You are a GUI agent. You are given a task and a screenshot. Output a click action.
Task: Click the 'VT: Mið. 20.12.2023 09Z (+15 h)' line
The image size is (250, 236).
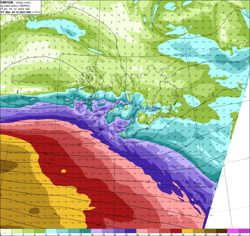pyautogui.click(x=20, y=12)
